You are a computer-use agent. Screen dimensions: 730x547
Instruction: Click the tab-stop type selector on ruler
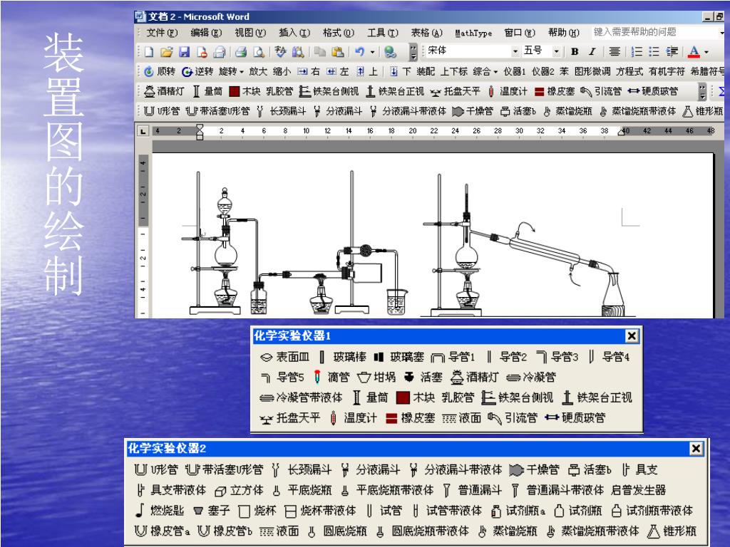(x=143, y=131)
